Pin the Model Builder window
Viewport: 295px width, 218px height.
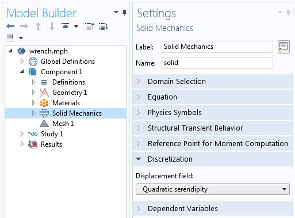[x=124, y=13]
